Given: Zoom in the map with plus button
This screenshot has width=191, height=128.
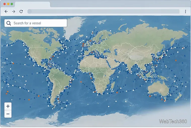Looking at the screenshot, I should pos(8,106).
